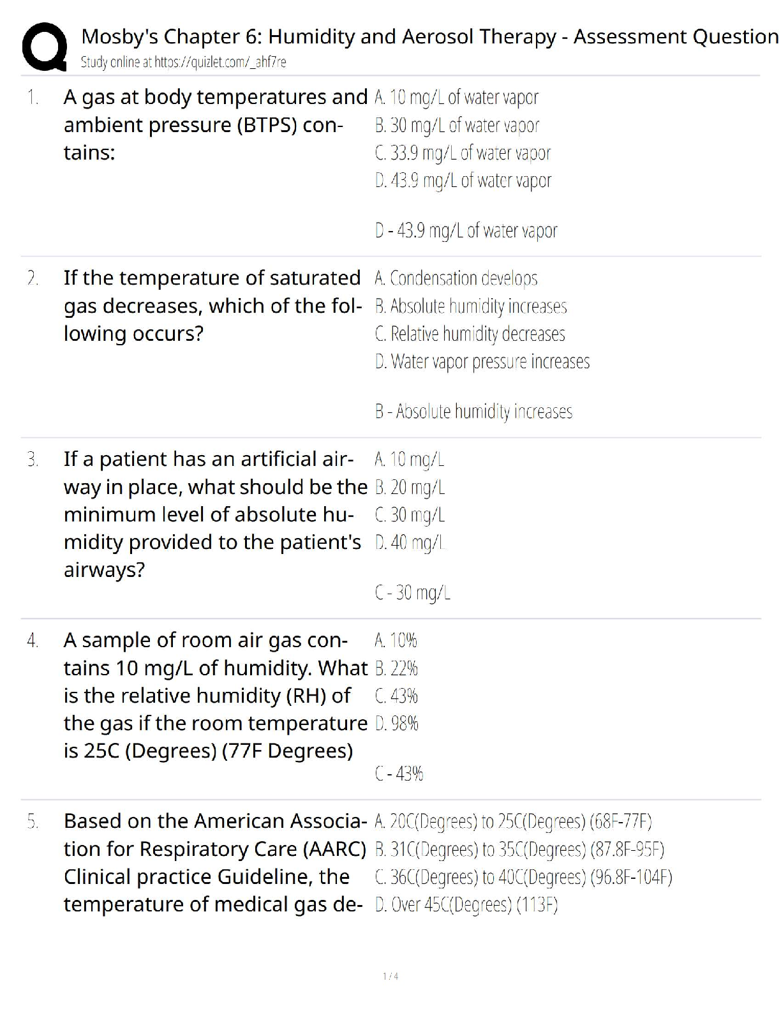Choose option C. Relative humidity decreases
Image resolution: width=781 pixels, height=1011 pixels.
click(470, 334)
